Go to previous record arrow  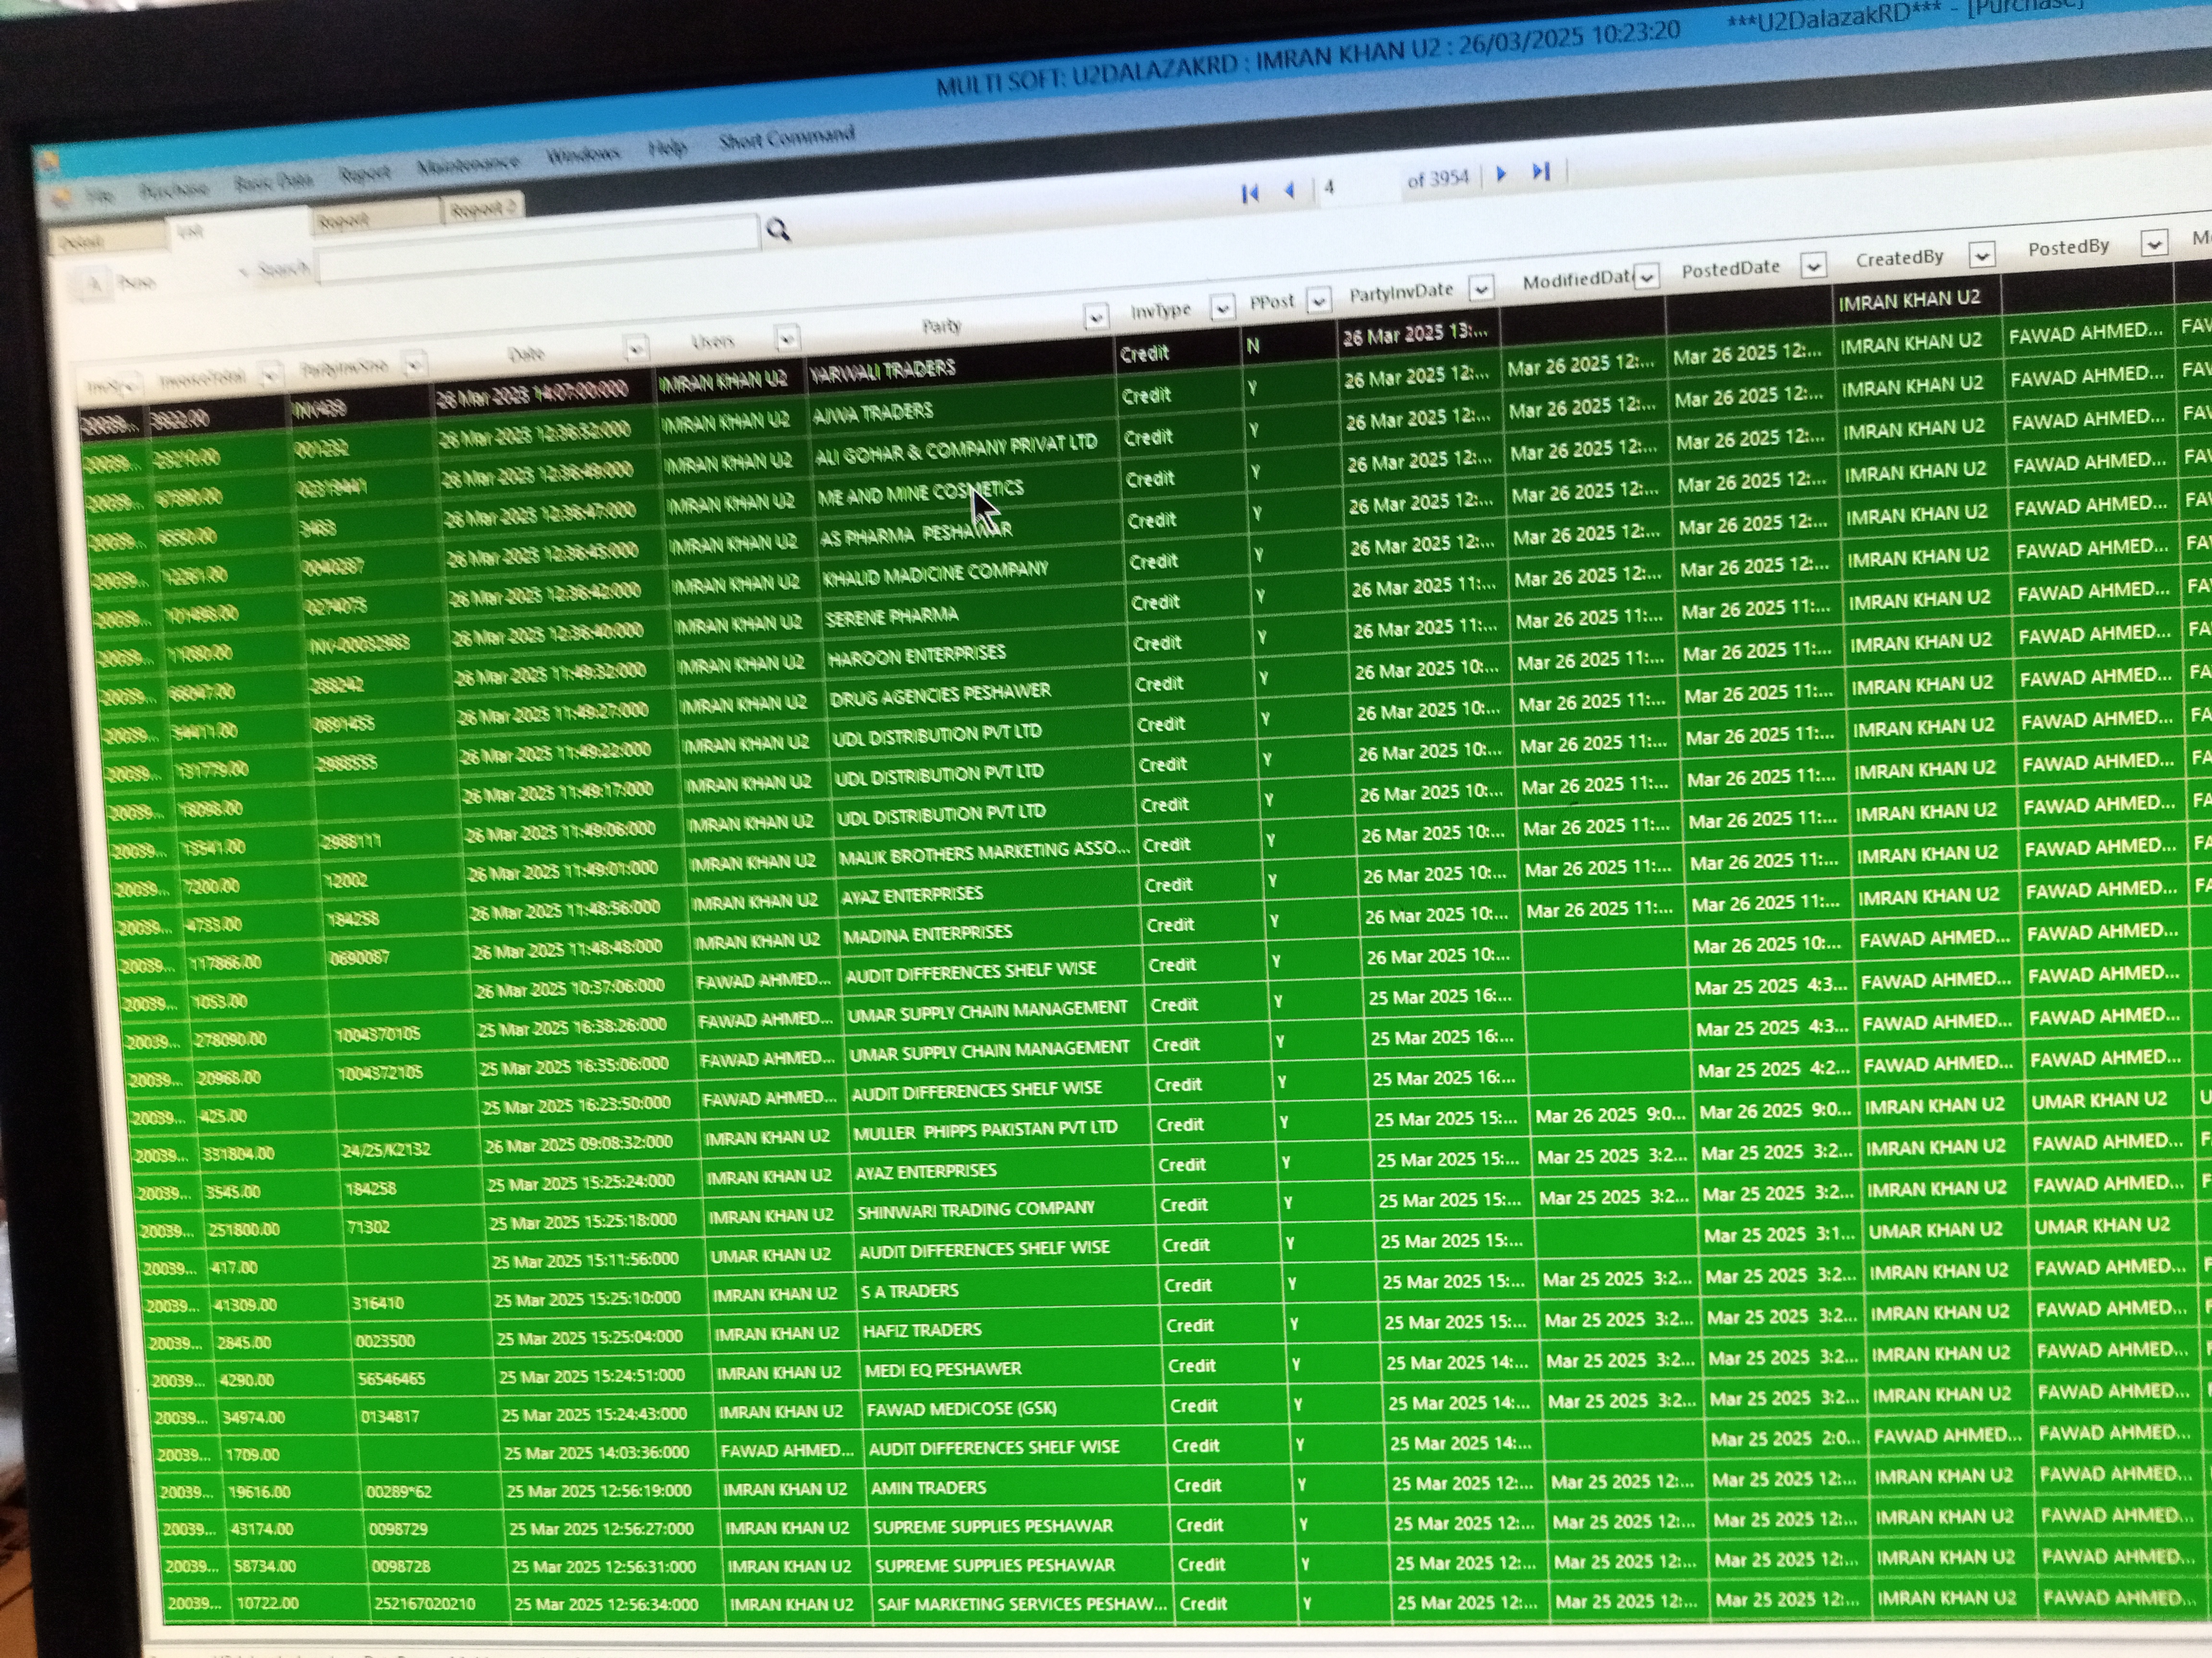pyautogui.click(x=1289, y=190)
